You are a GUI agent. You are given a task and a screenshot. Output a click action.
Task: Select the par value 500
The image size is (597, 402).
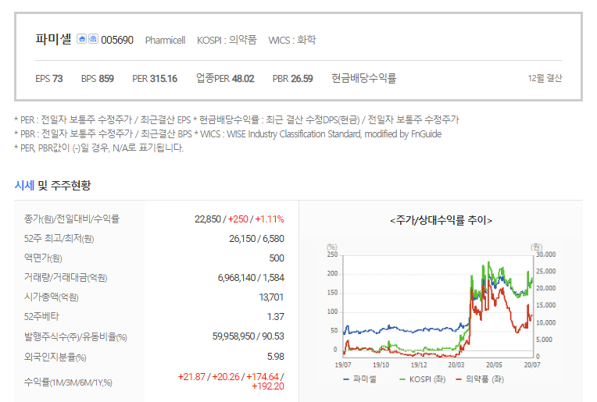point(277,258)
